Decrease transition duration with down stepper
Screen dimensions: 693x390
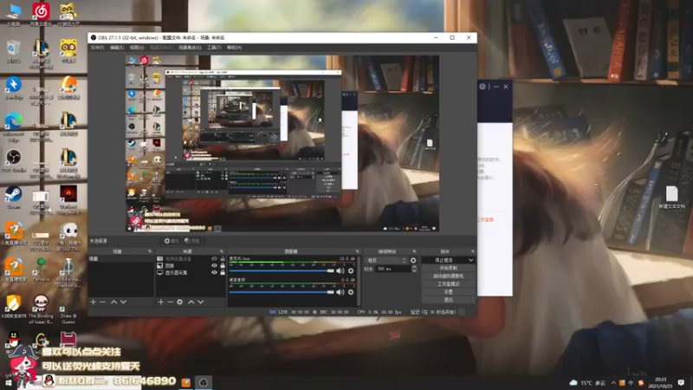click(x=414, y=270)
